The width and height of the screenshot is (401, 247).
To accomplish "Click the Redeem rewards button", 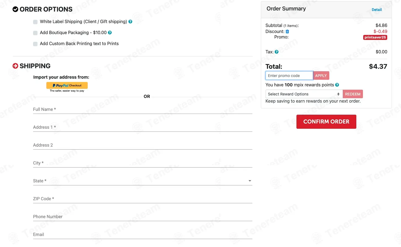I will pos(352,94).
